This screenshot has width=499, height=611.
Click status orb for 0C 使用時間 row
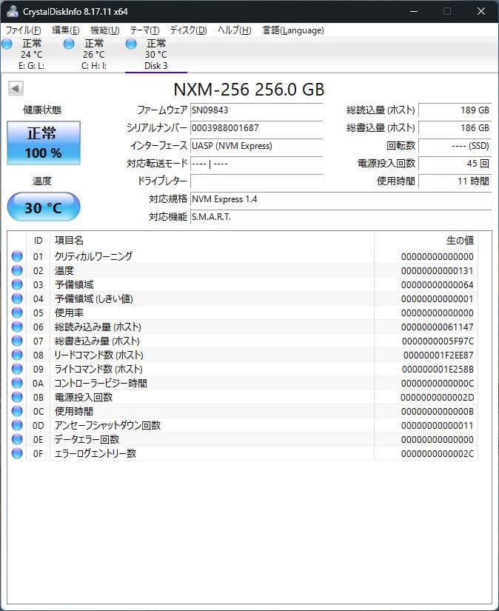(17, 411)
